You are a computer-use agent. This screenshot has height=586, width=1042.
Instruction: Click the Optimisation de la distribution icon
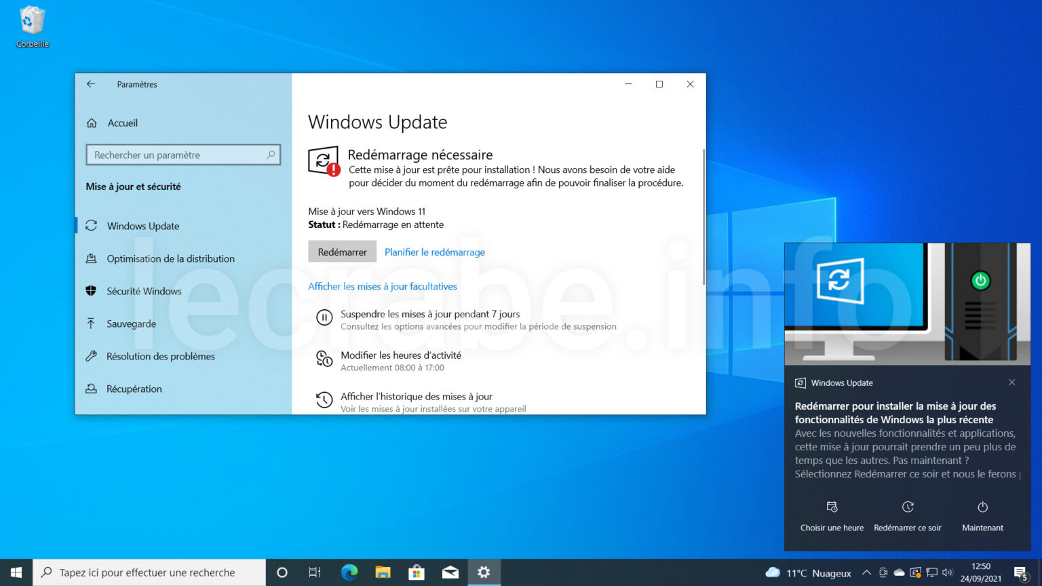click(x=92, y=258)
